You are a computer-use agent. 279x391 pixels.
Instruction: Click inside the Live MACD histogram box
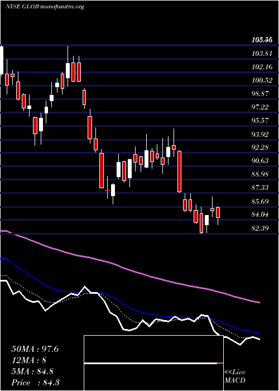[x=153, y=363]
